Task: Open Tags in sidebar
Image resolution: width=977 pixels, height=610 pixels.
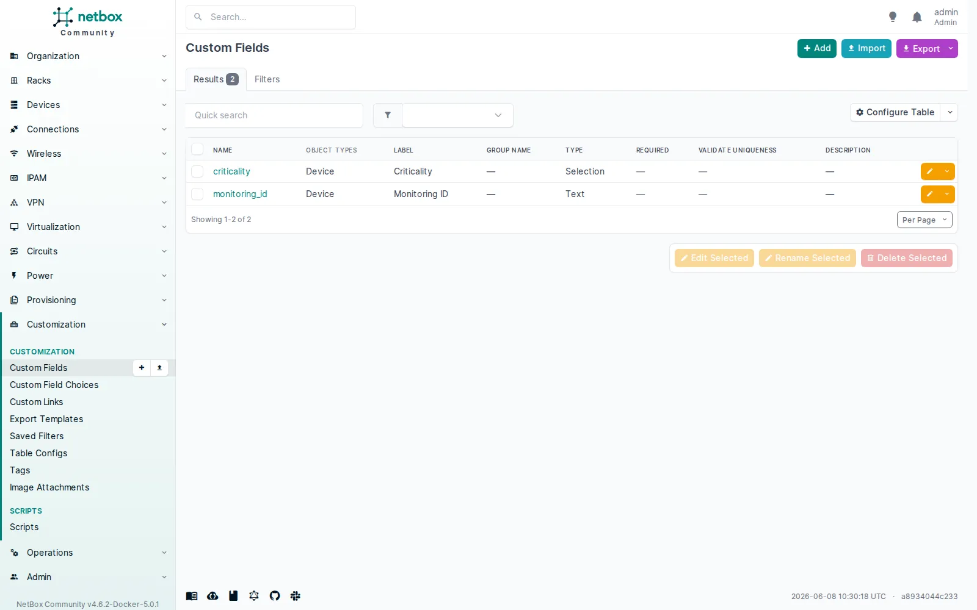Action: [20, 470]
